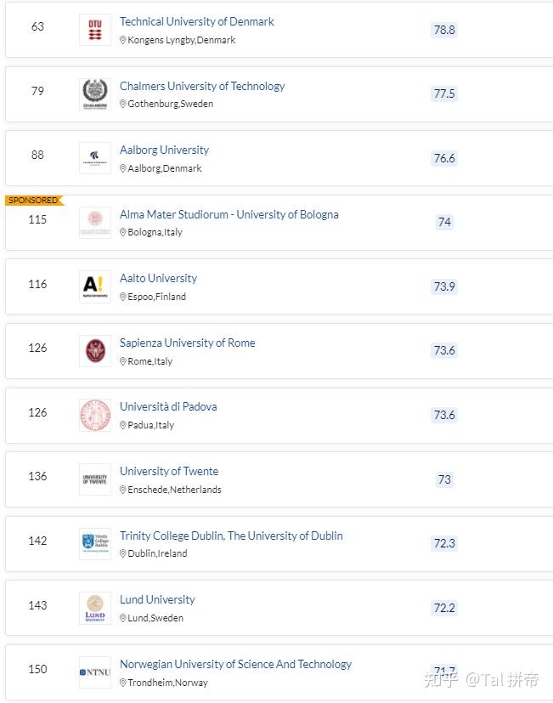
Task: Click the Trinity College Dublin logo
Action: coord(95,543)
